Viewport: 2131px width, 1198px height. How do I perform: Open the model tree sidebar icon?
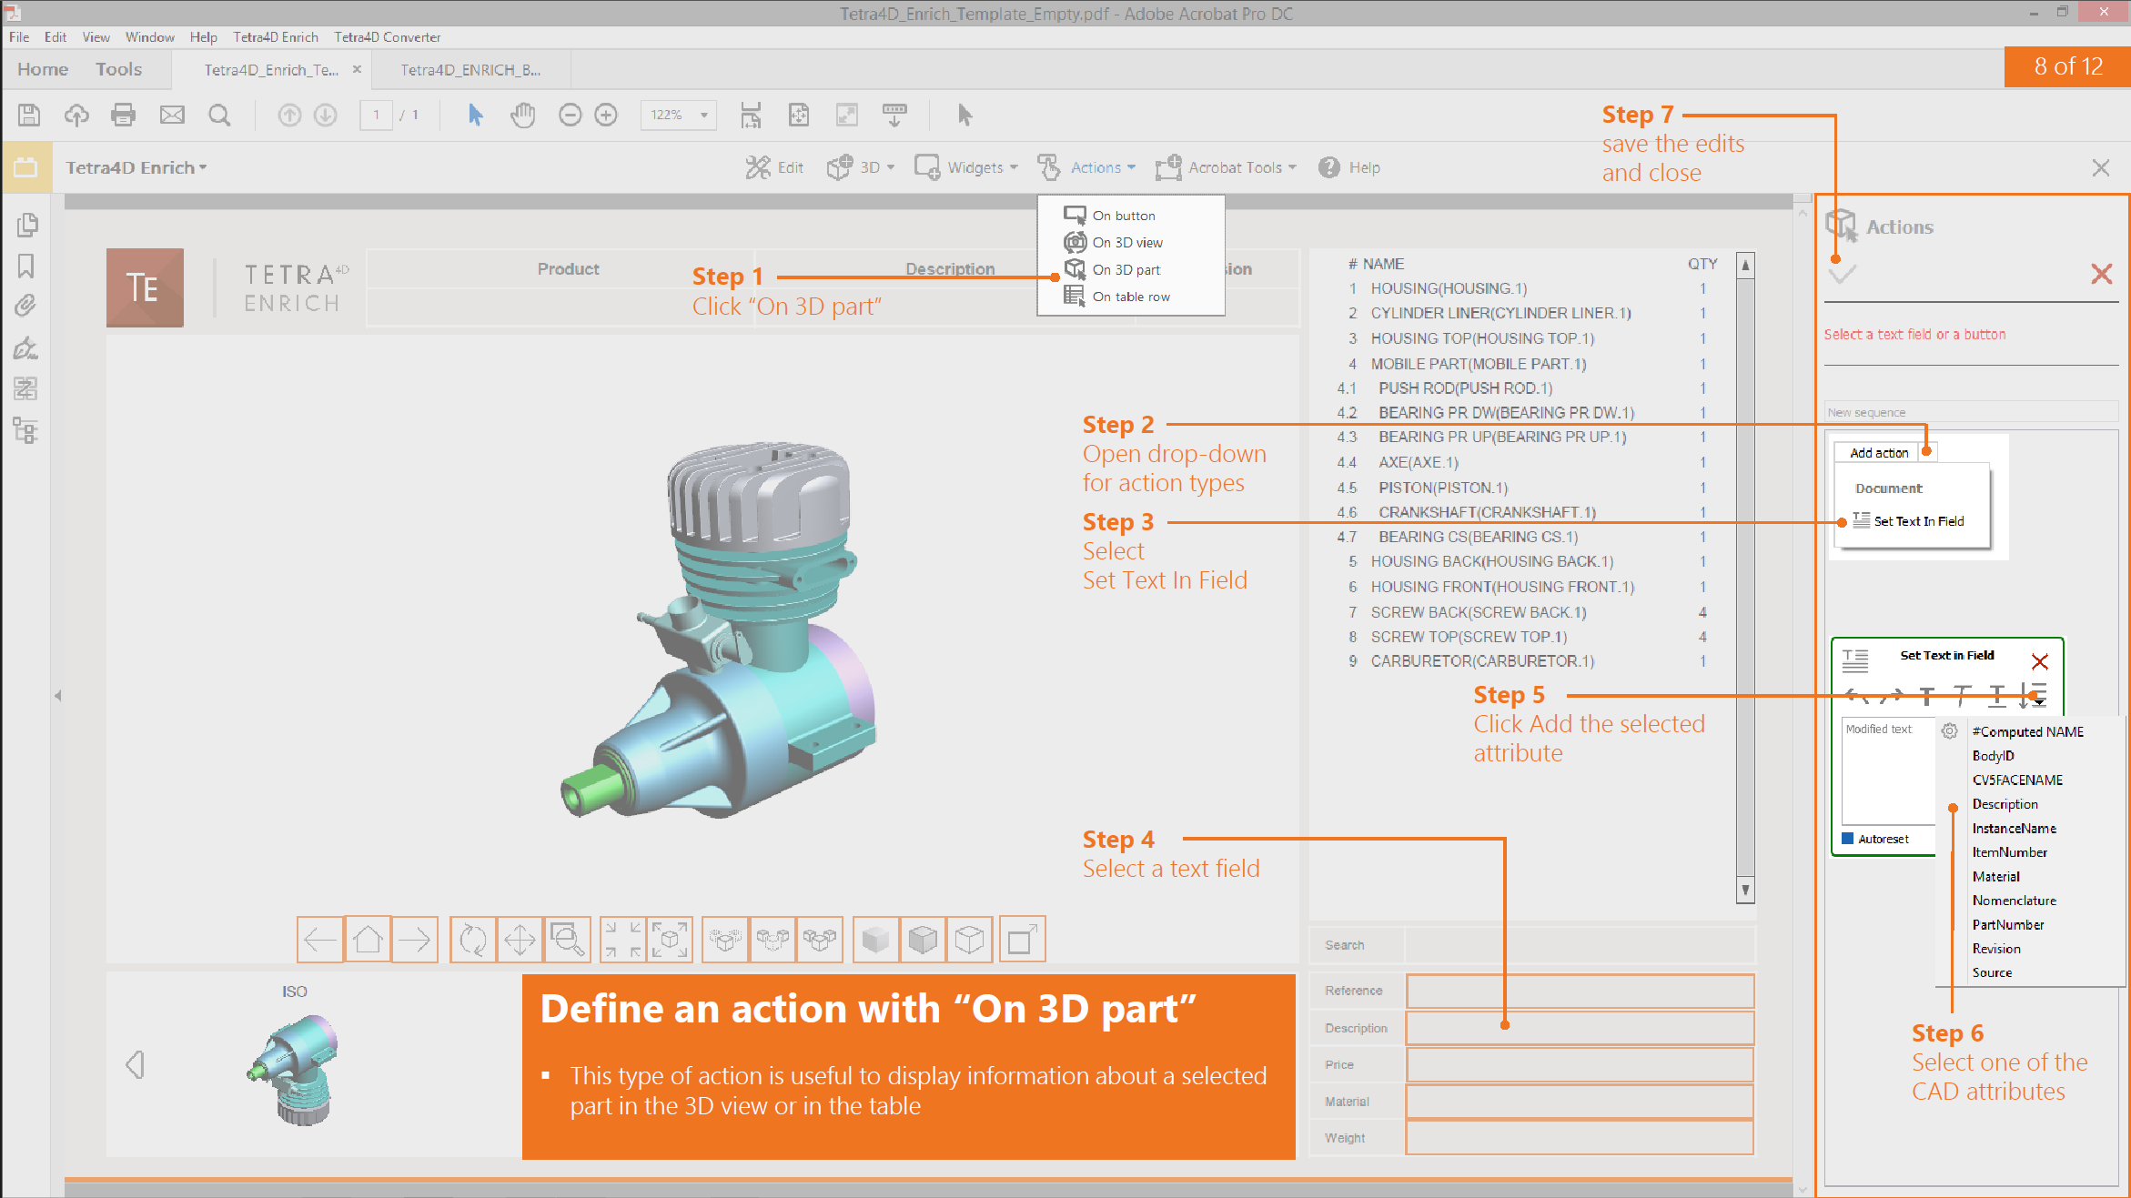click(26, 430)
